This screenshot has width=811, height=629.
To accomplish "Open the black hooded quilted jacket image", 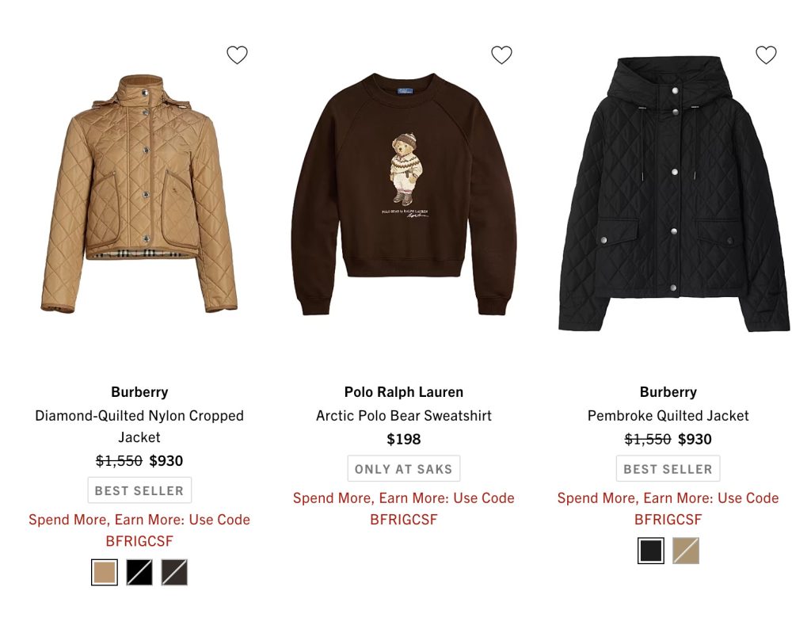I will coord(673,194).
